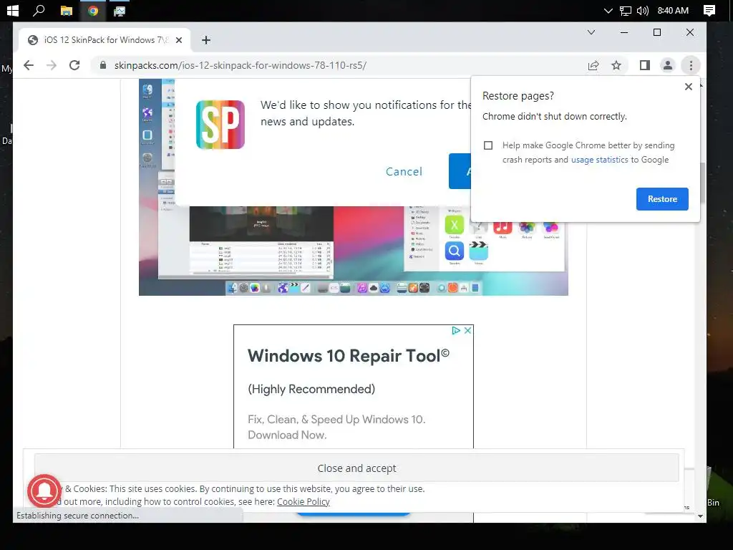This screenshot has height=550, width=733.
Task: Share this page icon
Action: (x=593, y=65)
